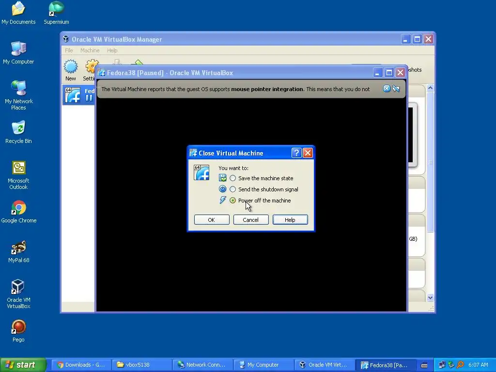Viewport: 496px width, 372px height.
Task: Open Pego desktop shortcut
Action: (x=18, y=331)
